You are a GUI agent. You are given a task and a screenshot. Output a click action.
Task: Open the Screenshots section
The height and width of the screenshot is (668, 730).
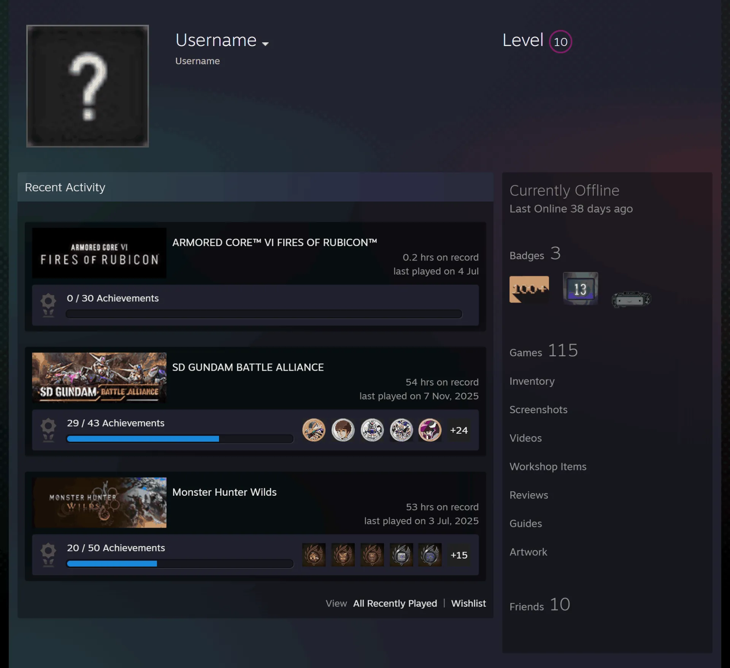538,409
